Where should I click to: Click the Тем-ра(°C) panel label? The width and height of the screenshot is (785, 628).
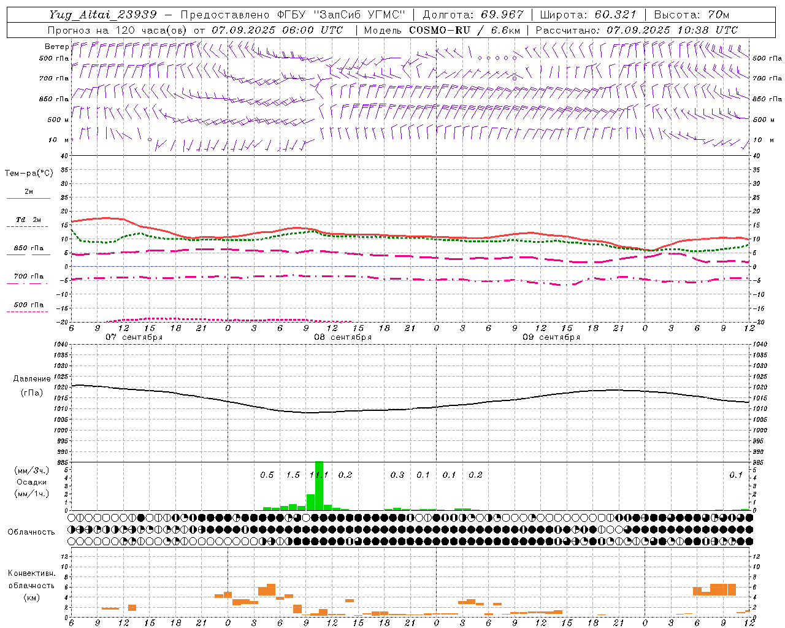point(29,173)
